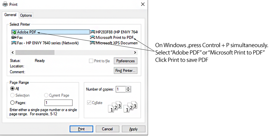Choose Fax - HP ENVY 7640 series printer

(45, 43)
